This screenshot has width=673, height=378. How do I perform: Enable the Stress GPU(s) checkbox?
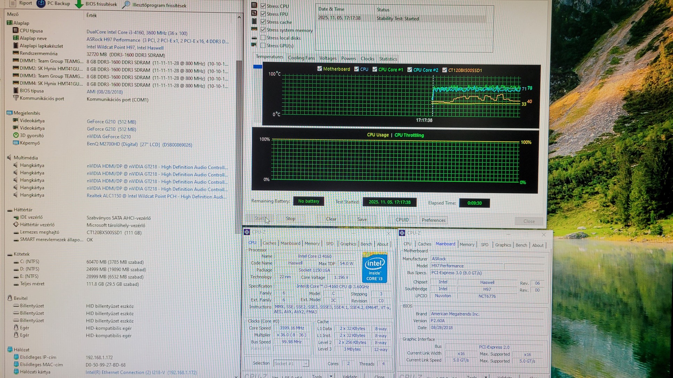coord(263,46)
